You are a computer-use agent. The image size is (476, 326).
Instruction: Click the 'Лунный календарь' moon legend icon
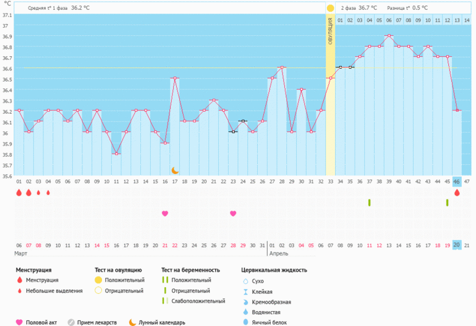click(x=132, y=322)
